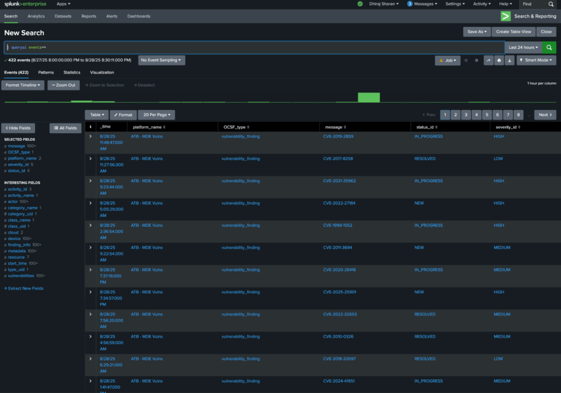Open the severity_id selected field
This screenshot has height=393, width=561.
tap(18, 164)
